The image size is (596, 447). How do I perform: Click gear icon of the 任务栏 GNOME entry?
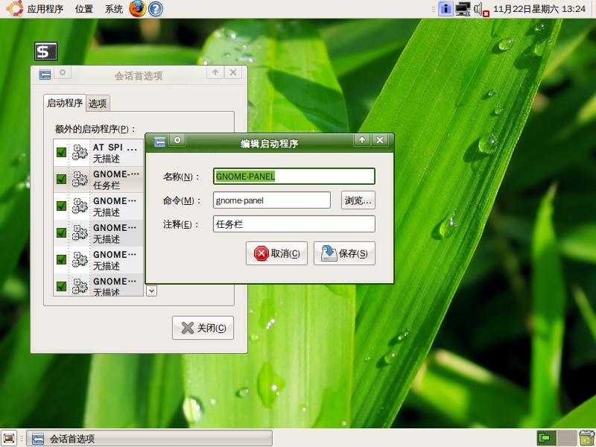pos(80,179)
